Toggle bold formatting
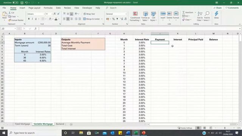This screenshot has height=136, width=242. point(29,19)
